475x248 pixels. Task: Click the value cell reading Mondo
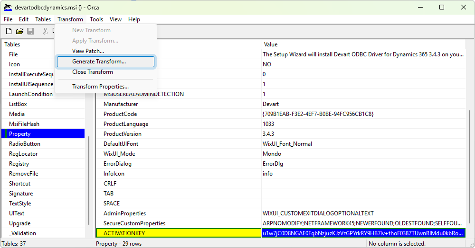363,154
